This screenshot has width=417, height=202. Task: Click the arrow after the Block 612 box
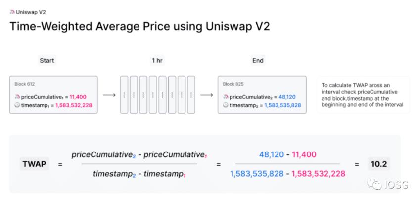pyautogui.click(x=109, y=95)
